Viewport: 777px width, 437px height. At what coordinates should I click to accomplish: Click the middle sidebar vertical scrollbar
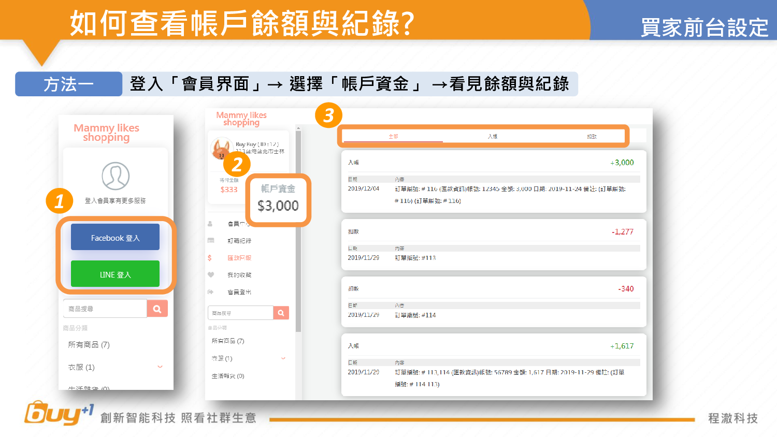coord(298,233)
